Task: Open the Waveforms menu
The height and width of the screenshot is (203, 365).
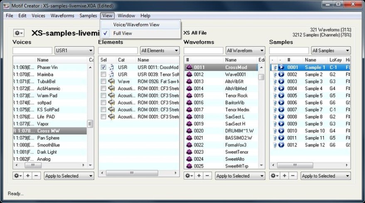Action: 62,16
